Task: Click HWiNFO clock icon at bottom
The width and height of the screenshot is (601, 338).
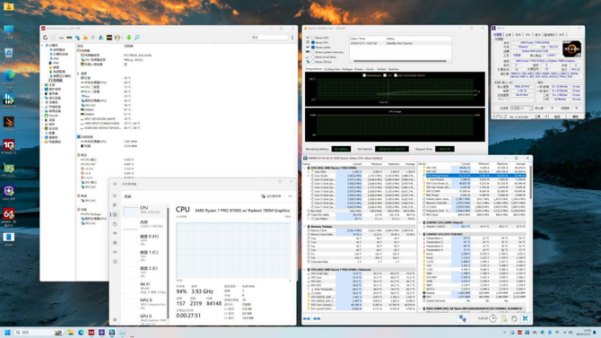Action: point(493,318)
